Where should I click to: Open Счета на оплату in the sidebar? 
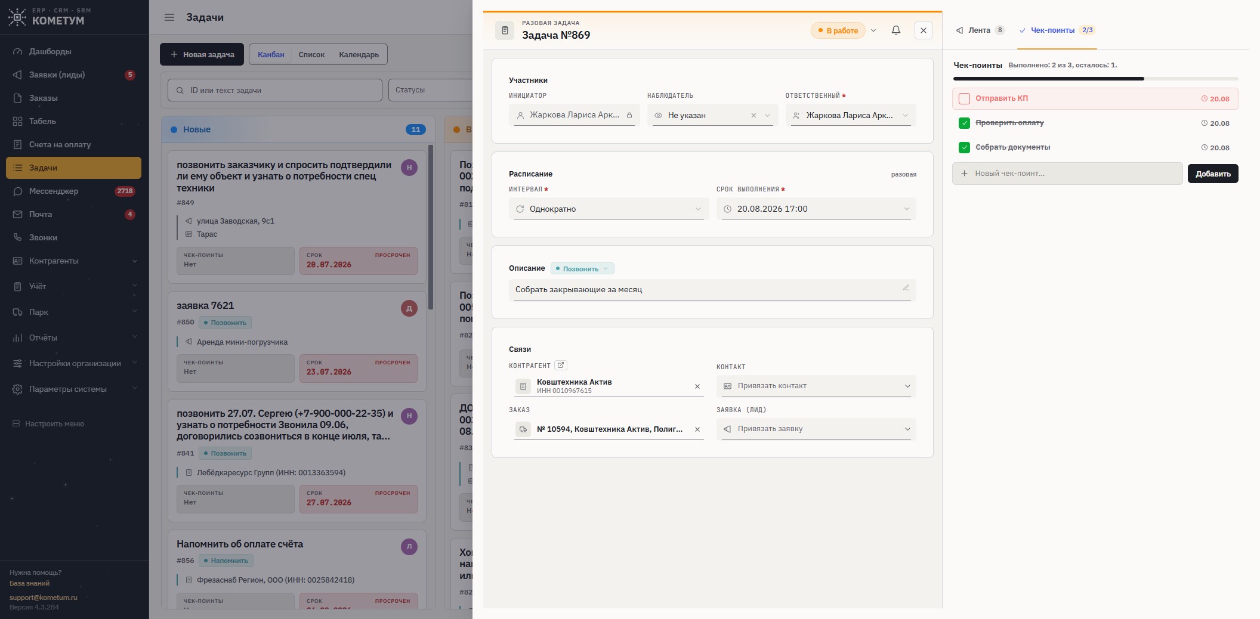click(x=75, y=144)
